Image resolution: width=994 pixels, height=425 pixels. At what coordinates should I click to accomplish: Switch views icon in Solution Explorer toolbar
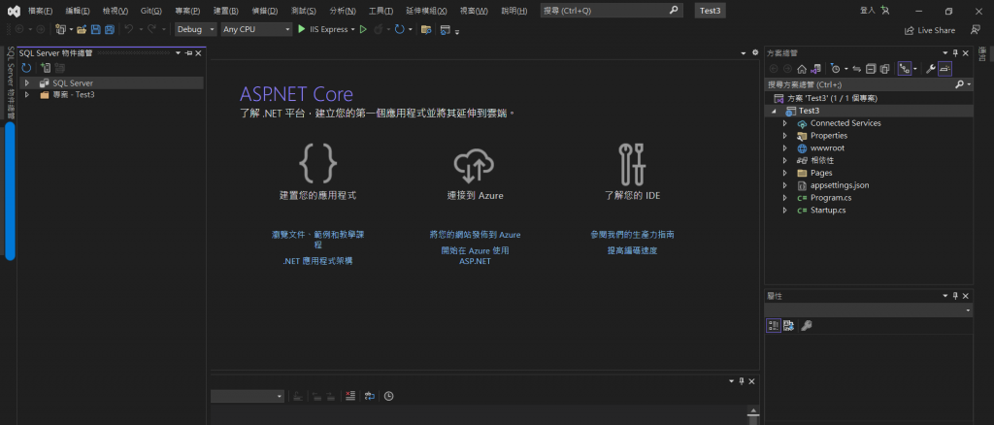tap(815, 68)
